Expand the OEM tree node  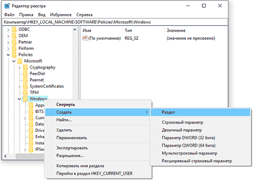click(x=8, y=36)
